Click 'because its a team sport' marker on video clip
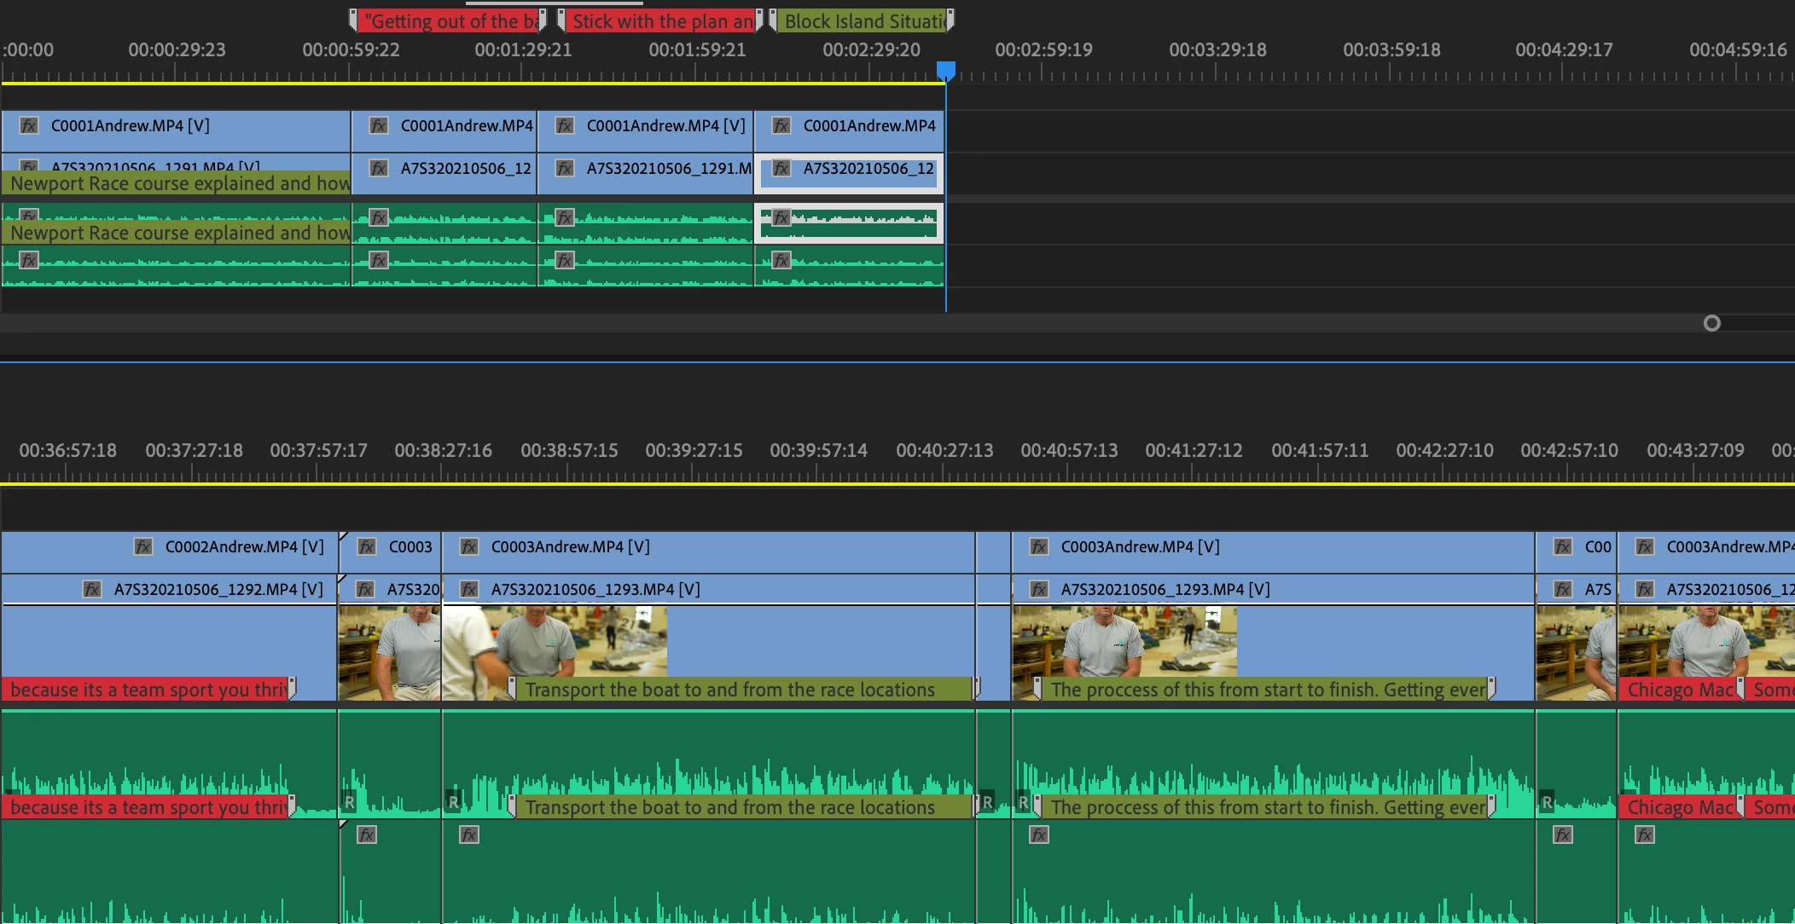The height and width of the screenshot is (924, 1795). coord(149,689)
